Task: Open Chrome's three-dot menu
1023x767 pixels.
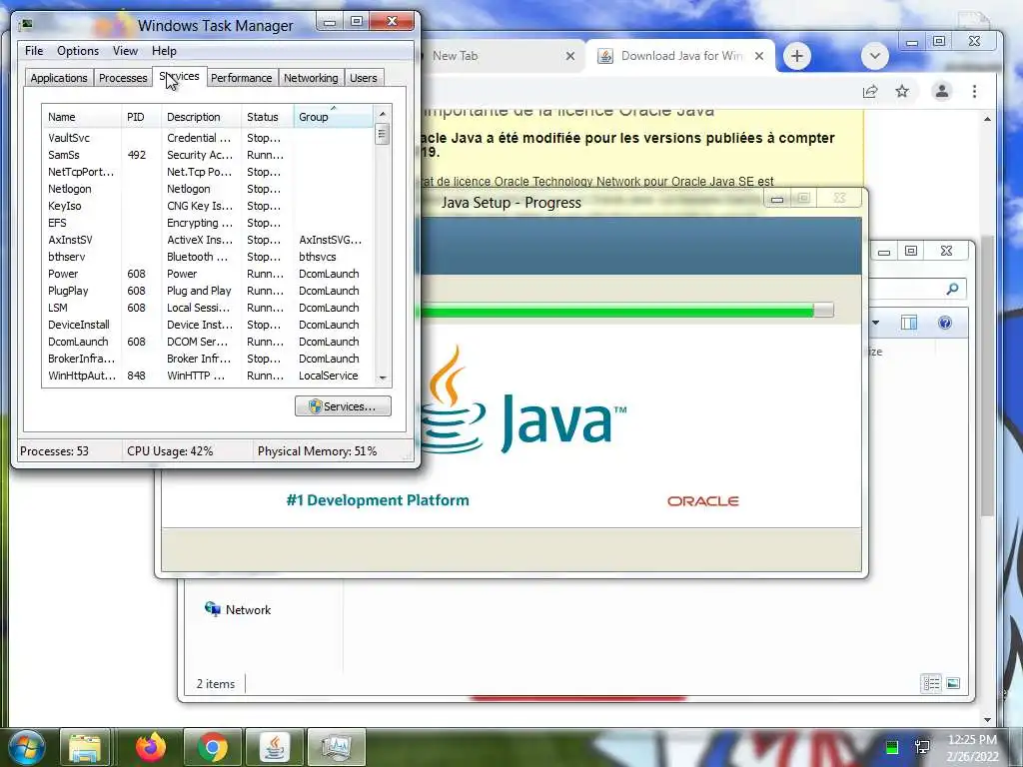Action: pyautogui.click(x=974, y=91)
